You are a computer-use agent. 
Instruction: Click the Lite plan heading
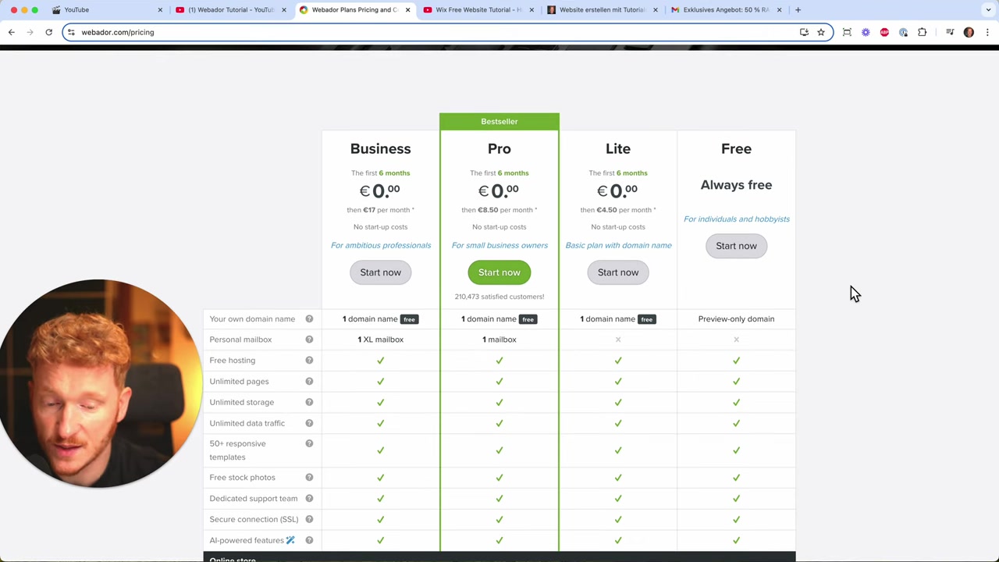click(x=618, y=148)
